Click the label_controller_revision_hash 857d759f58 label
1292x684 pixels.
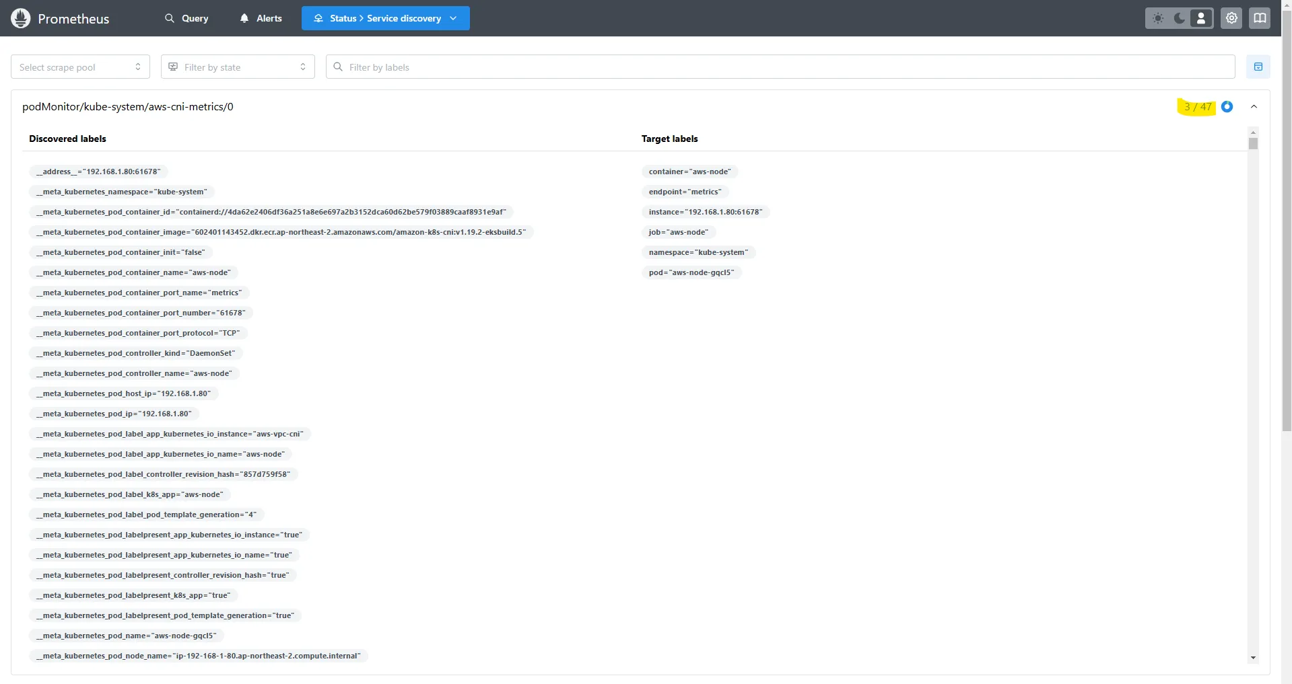coord(164,474)
